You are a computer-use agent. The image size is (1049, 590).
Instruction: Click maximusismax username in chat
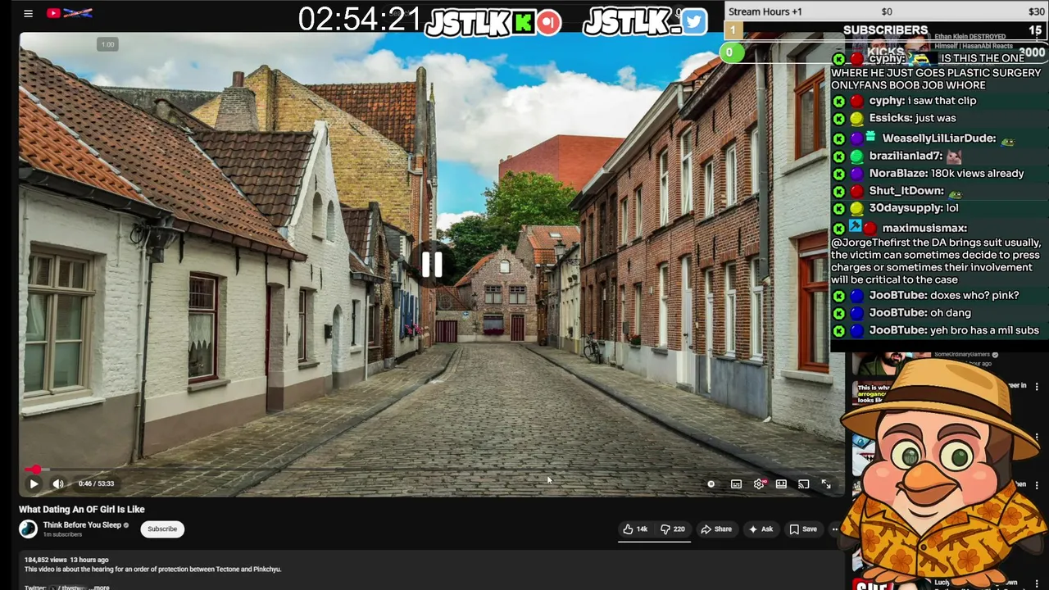pyautogui.click(x=924, y=228)
